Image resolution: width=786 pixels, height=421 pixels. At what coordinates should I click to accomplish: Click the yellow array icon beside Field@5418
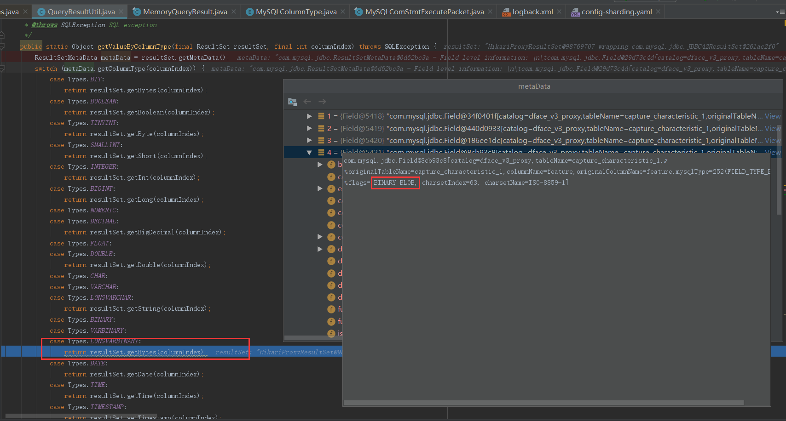321,116
